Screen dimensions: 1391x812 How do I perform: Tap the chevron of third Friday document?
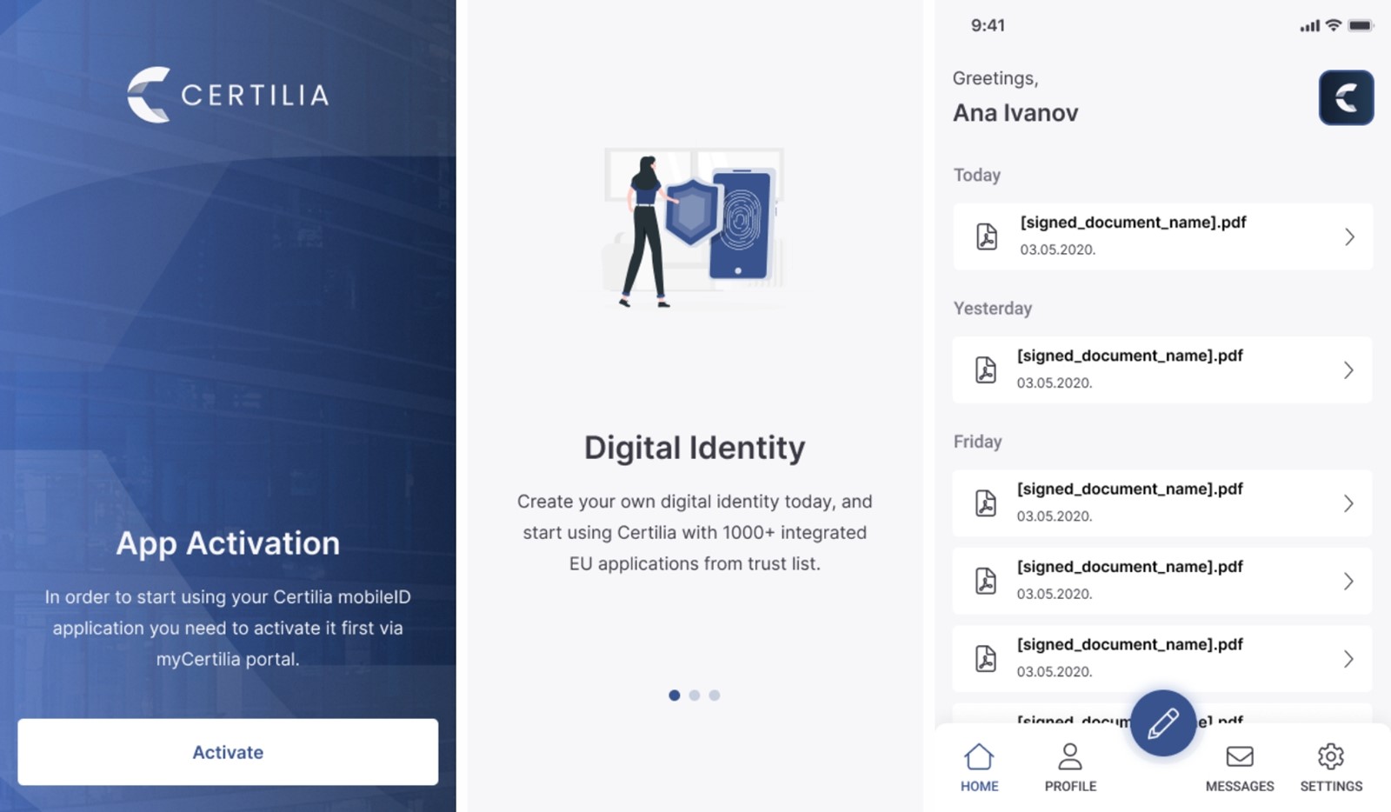click(x=1348, y=659)
